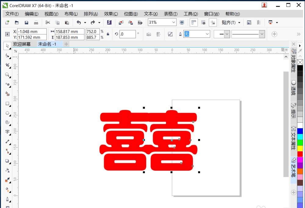Screen dimensions: 305x208
Task: Click the Open file folder icon
Action: coord(17,23)
